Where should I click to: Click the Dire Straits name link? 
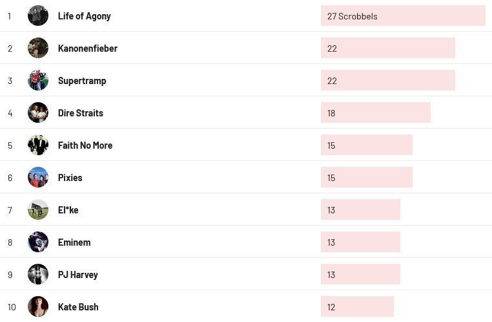click(81, 113)
